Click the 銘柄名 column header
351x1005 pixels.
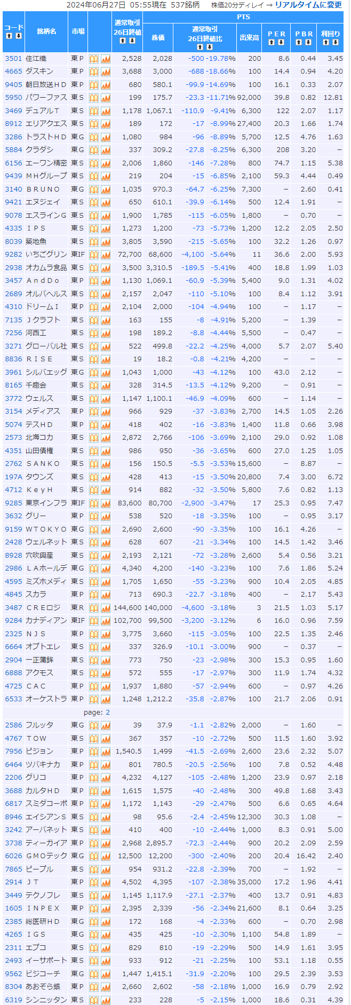[x=46, y=31]
